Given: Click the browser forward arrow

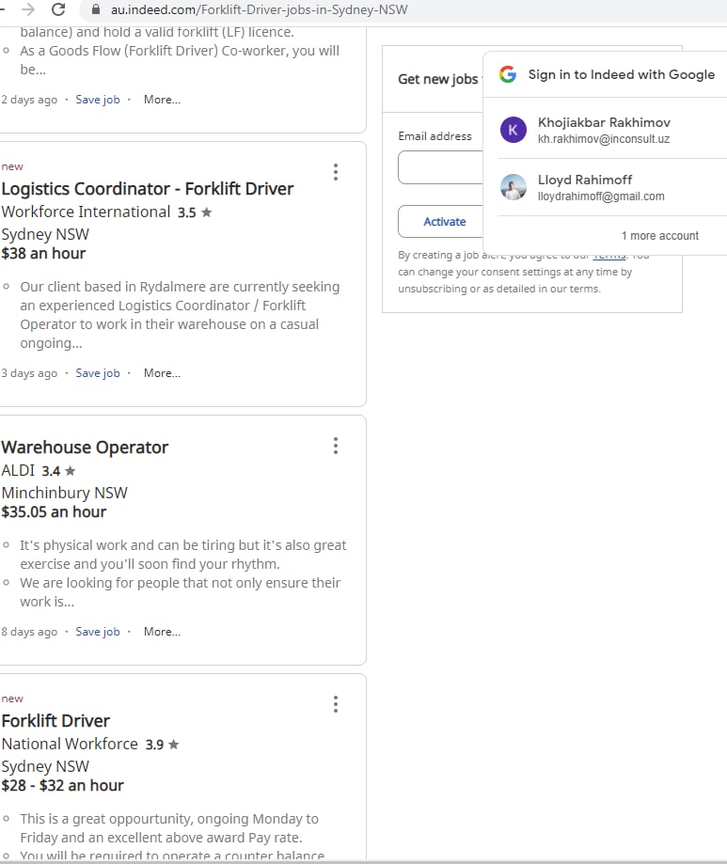Looking at the screenshot, I should 27,9.
